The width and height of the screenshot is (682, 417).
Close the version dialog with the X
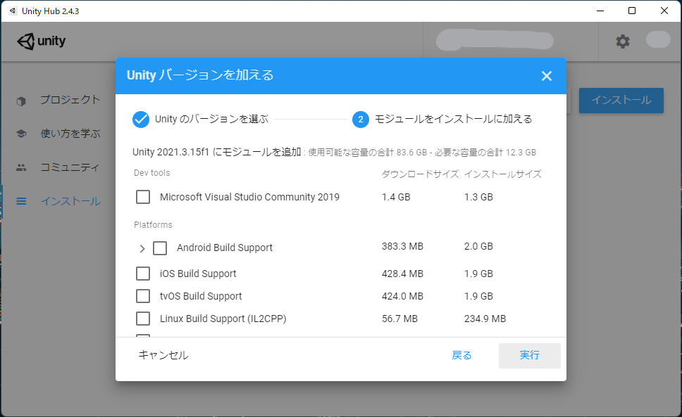(x=547, y=76)
